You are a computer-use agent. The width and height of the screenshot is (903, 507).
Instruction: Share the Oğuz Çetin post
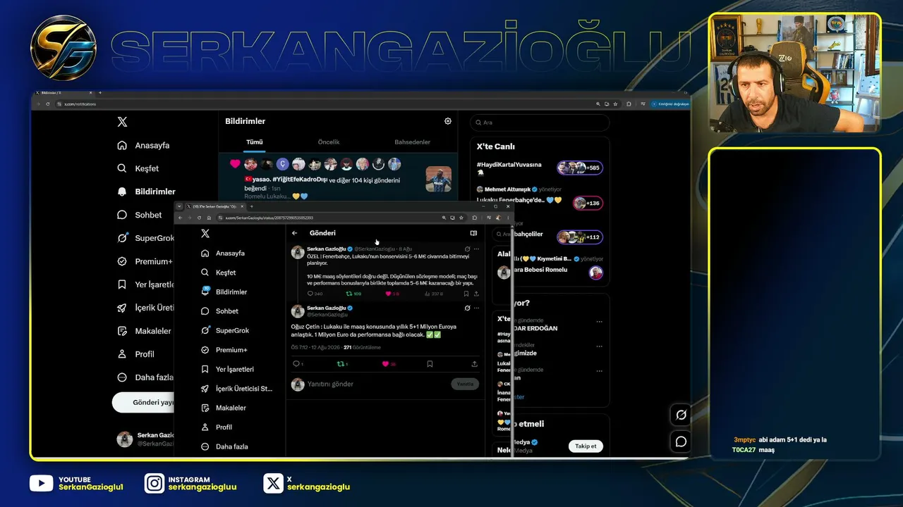(474, 364)
